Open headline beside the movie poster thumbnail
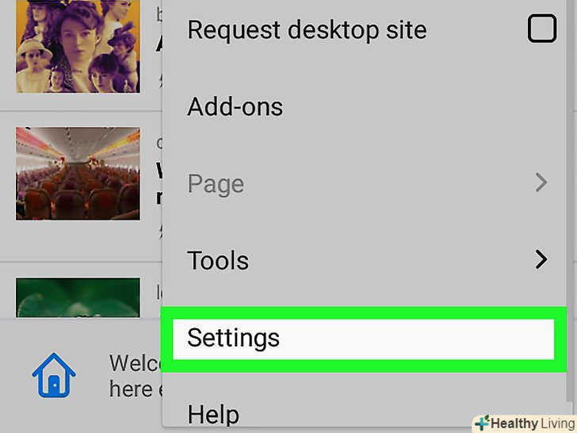Viewport: 577px width, 433px height. coord(159,44)
